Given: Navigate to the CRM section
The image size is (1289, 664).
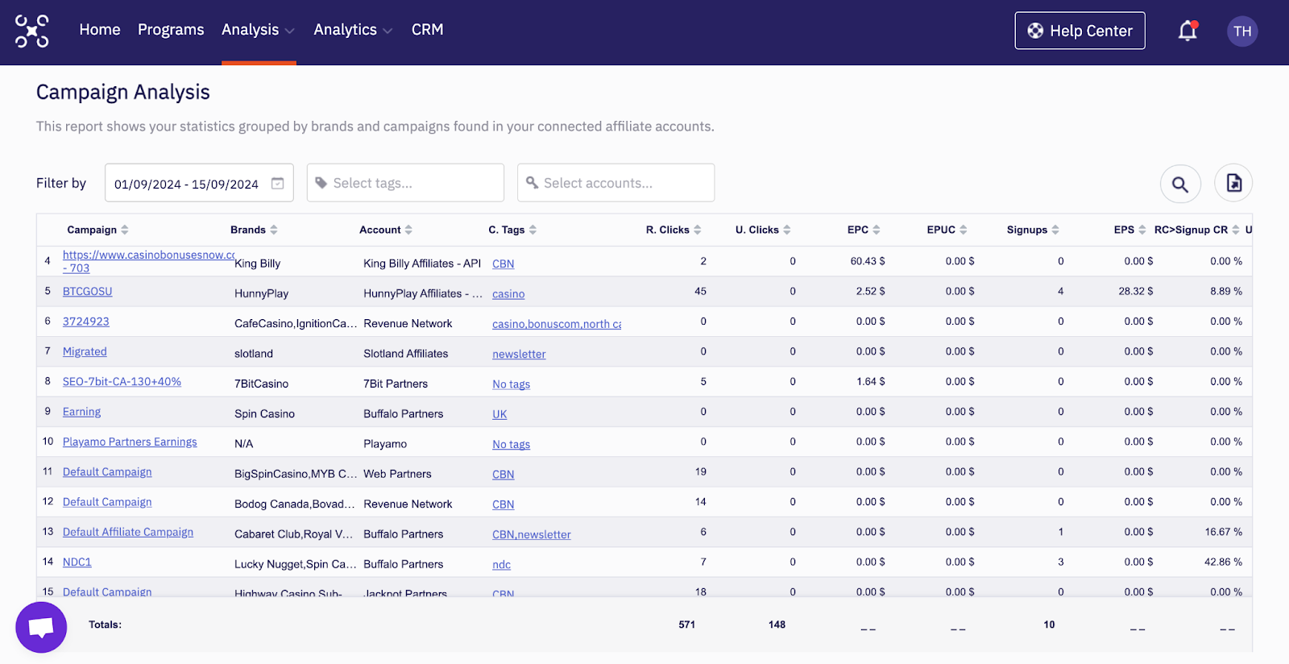Looking at the screenshot, I should tap(427, 30).
